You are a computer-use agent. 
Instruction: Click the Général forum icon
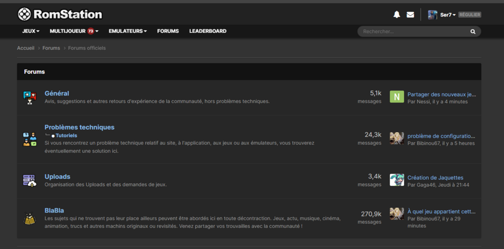[x=30, y=97]
